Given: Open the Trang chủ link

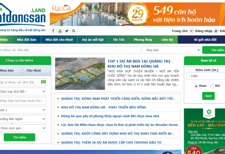Looking at the screenshot, I should pos(180,31).
